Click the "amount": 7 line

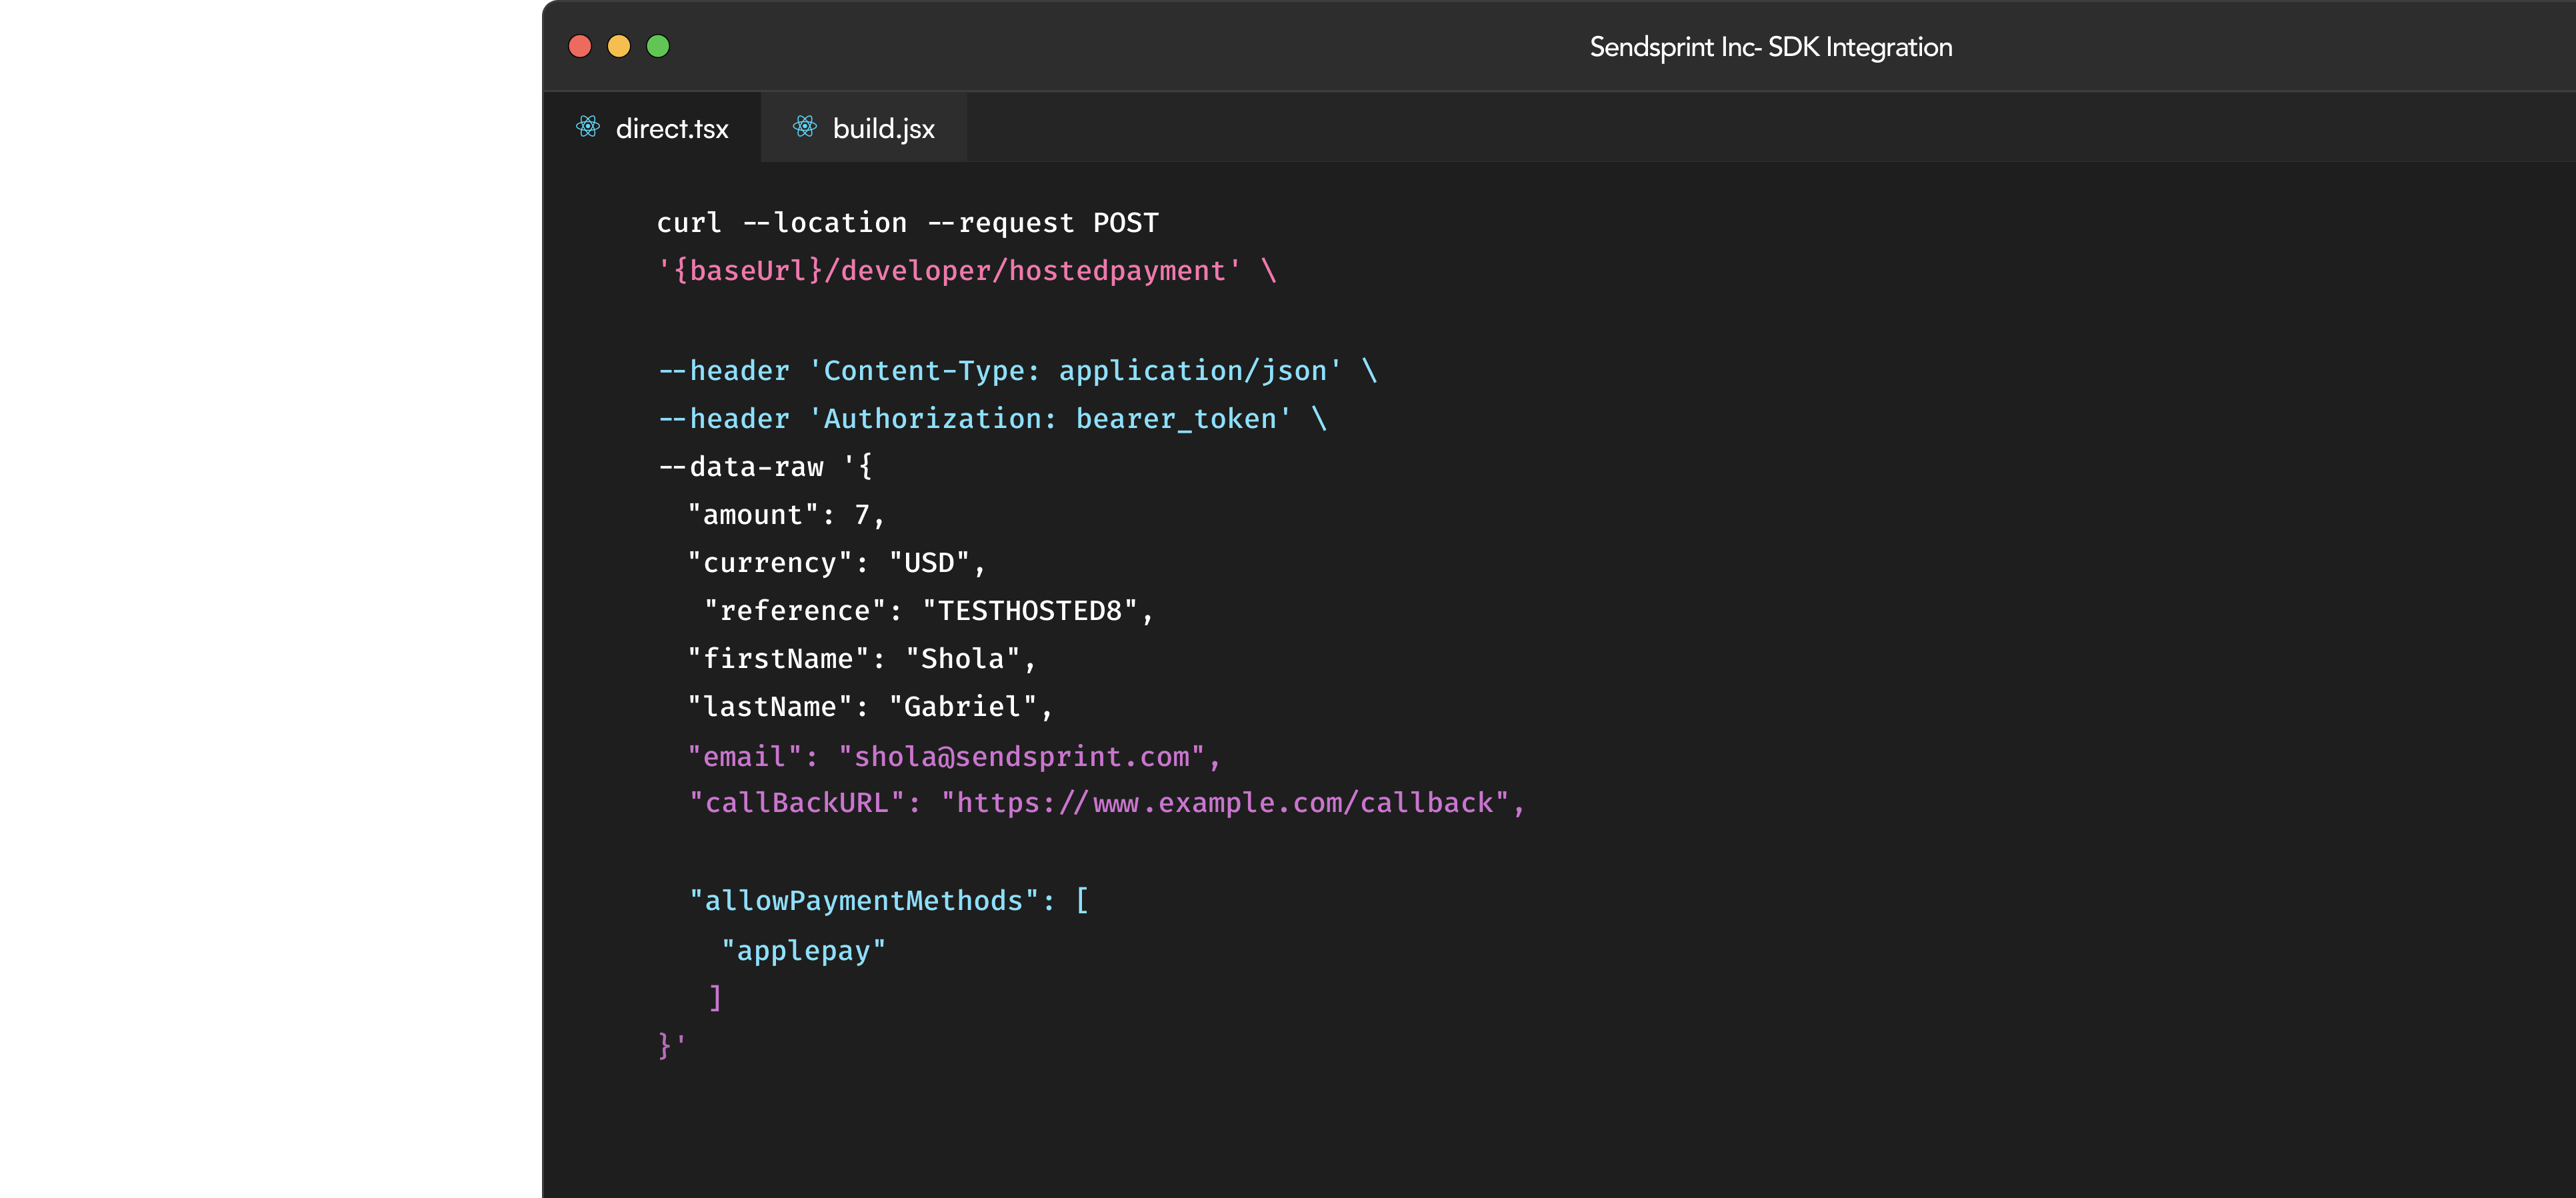785,515
